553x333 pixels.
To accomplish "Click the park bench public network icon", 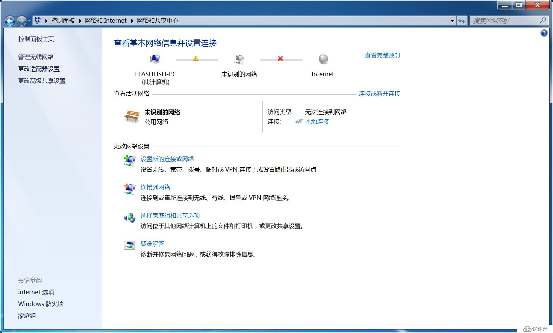I will point(132,116).
